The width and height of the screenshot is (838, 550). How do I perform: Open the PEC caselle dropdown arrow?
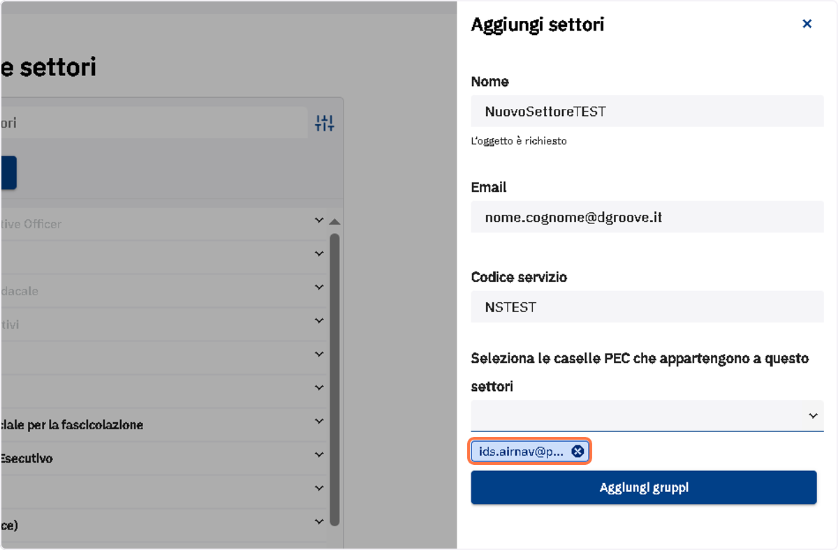[x=813, y=415]
